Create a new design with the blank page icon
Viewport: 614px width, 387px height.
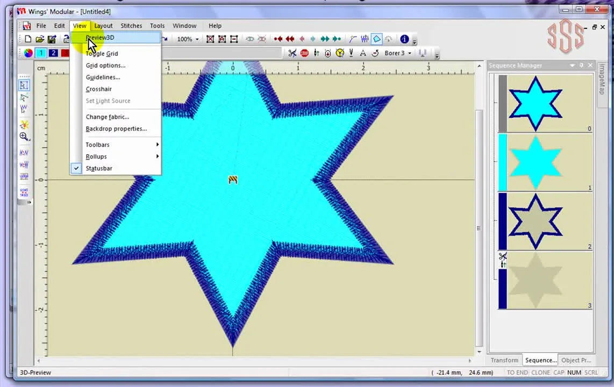(28, 39)
